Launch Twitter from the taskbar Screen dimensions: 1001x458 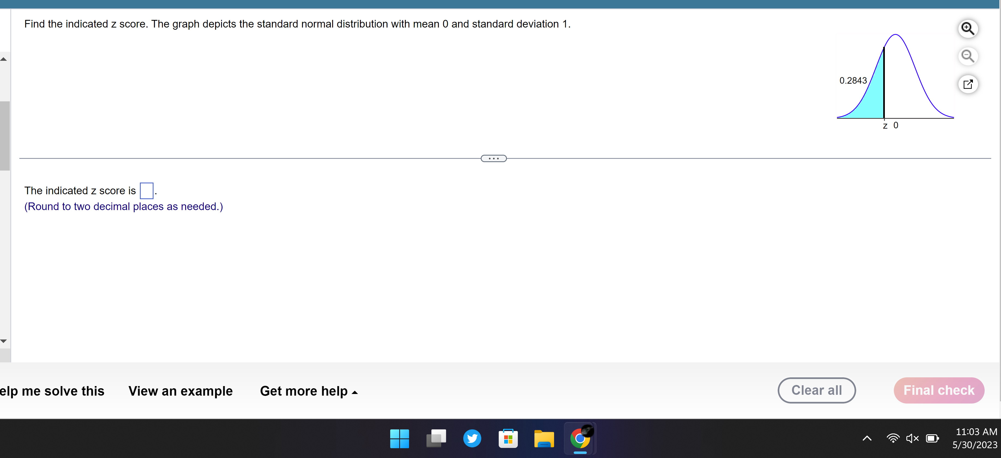[472, 439]
